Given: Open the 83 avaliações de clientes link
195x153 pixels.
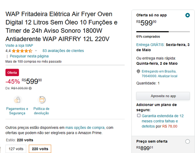Looking at the screenshot, I should [x=63, y=51].
